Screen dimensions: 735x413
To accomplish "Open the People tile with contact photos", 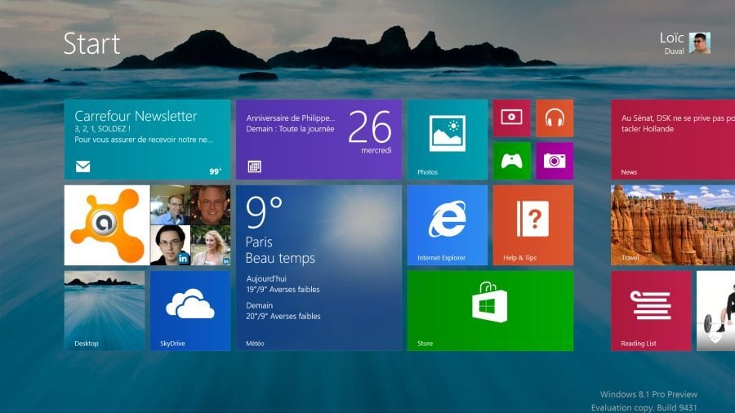I will tap(190, 224).
